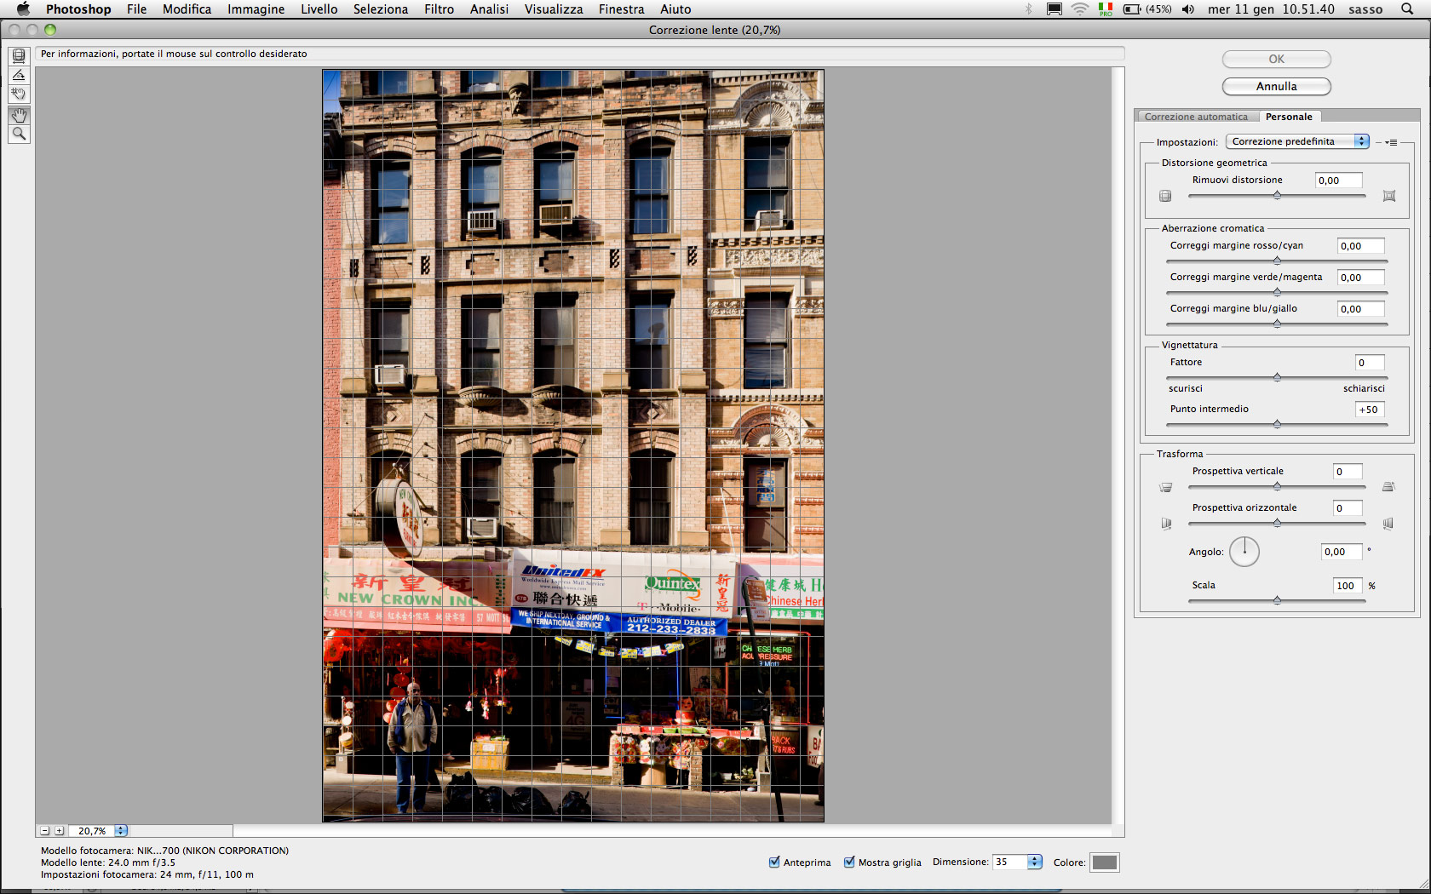Click the Correggi margine verde/magenta slider
This screenshot has width=1431, height=894.
[x=1277, y=292]
